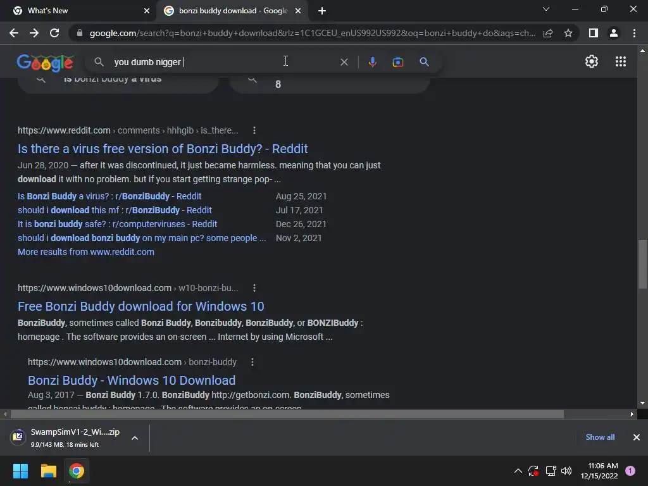648x486 pixels.
Task: Open options for windows10download bonzi-buddy result
Action: (252, 362)
